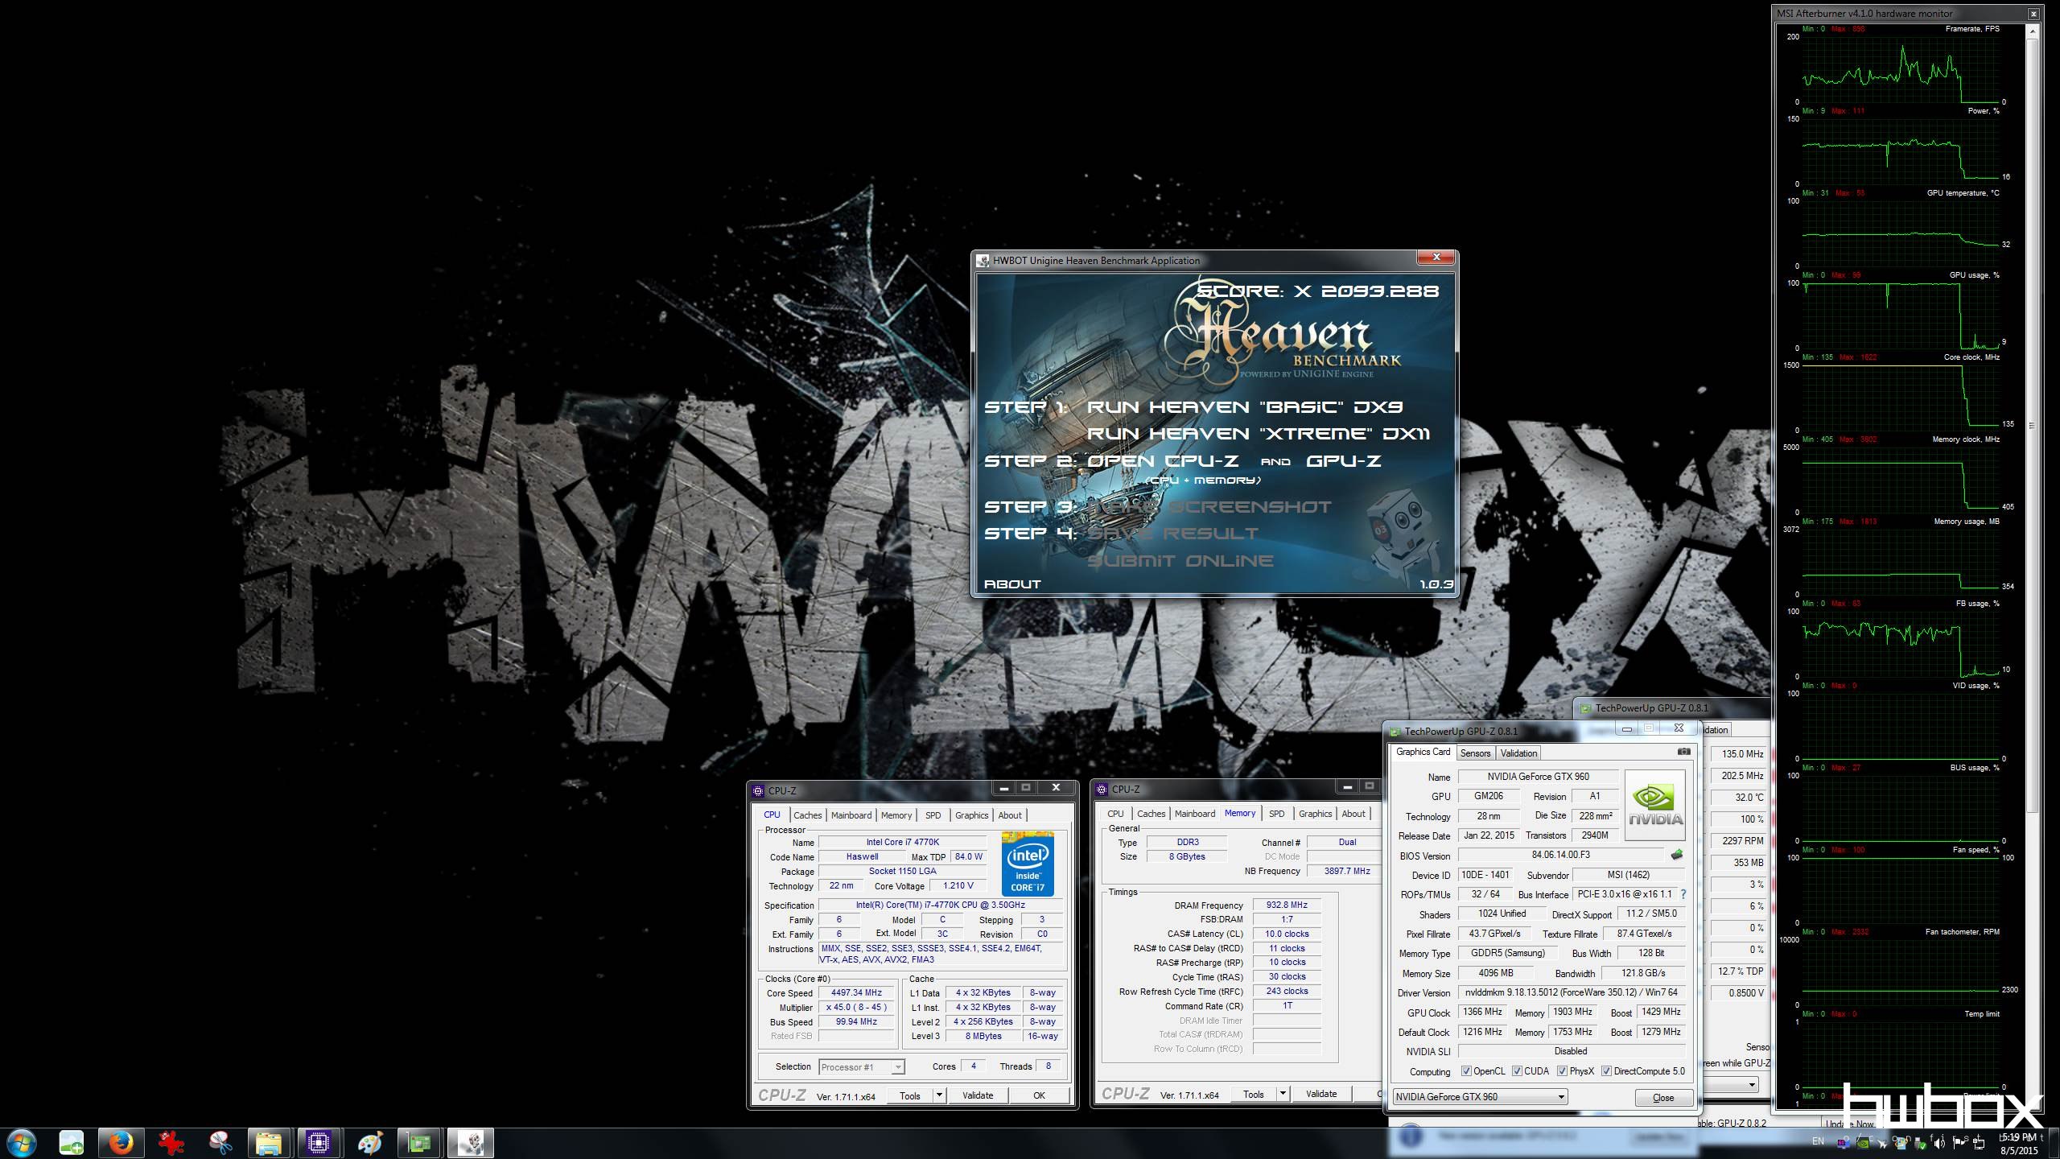
Task: Click the GPU temperature graph in Afterburner
Action: 1901,233
